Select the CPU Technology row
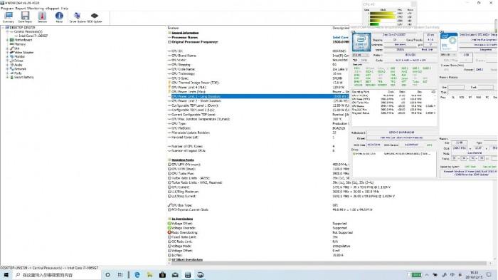Image resolution: width=498 pixels, height=280 pixels. tap(258, 73)
